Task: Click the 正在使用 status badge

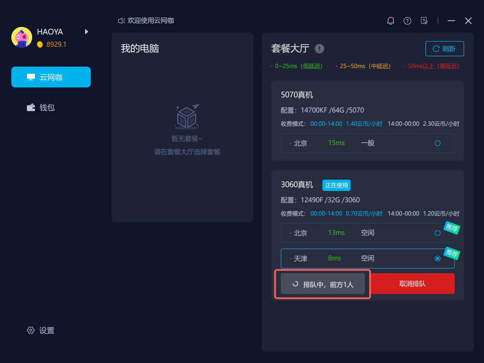Action: [x=337, y=185]
